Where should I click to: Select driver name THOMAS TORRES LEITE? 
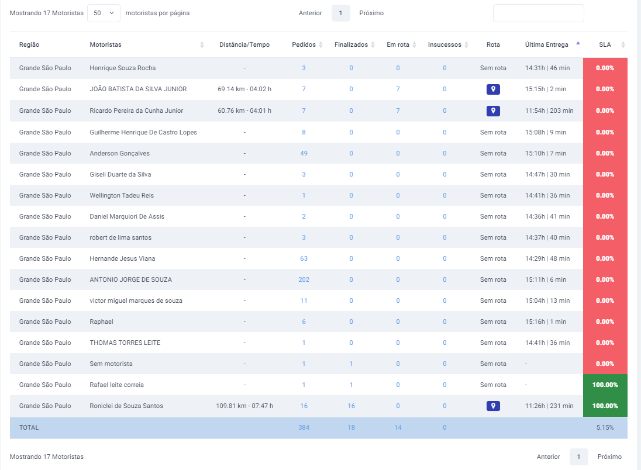125,343
